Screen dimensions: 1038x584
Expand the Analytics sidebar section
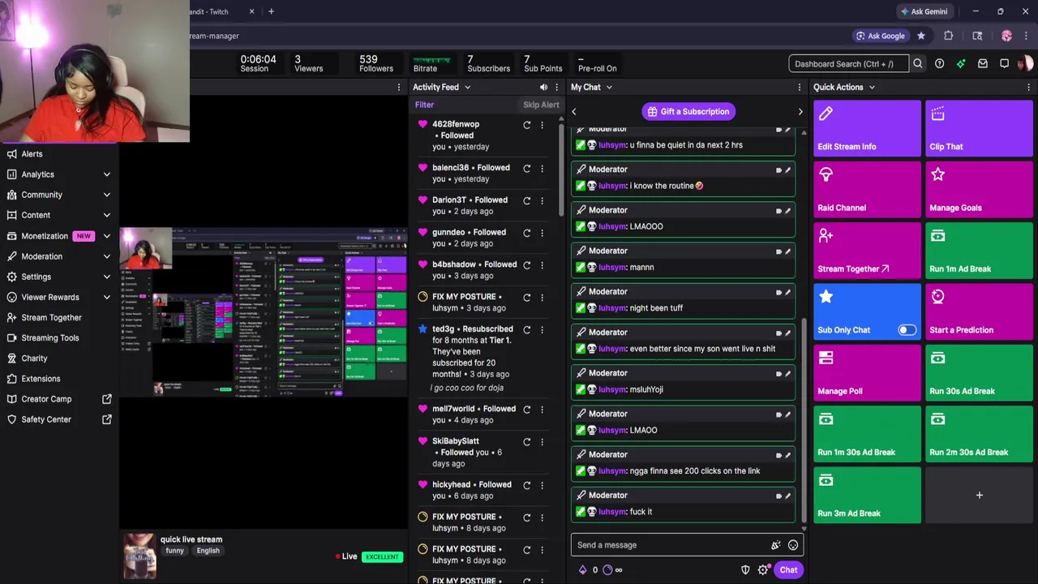coord(106,174)
